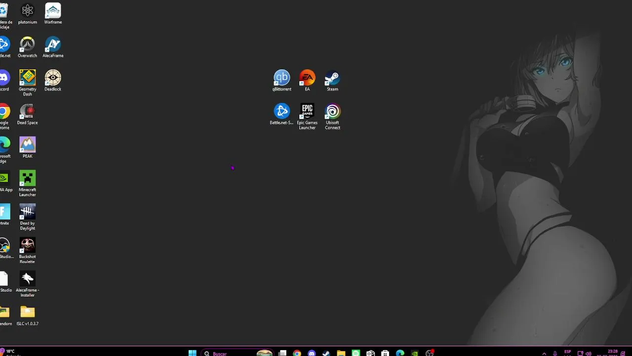This screenshot has width=632, height=356.
Task: Click the Buckshot Roulette icon
Action: tap(27, 251)
